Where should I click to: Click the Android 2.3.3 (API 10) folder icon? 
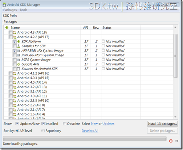click(15, 101)
